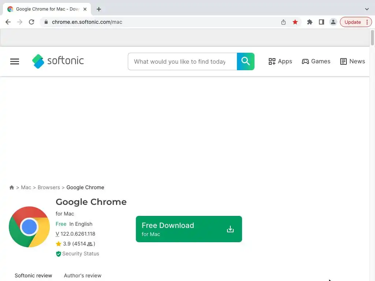Click the Security Status shield link
Viewport: 375px width, 281px height.
(x=78, y=254)
